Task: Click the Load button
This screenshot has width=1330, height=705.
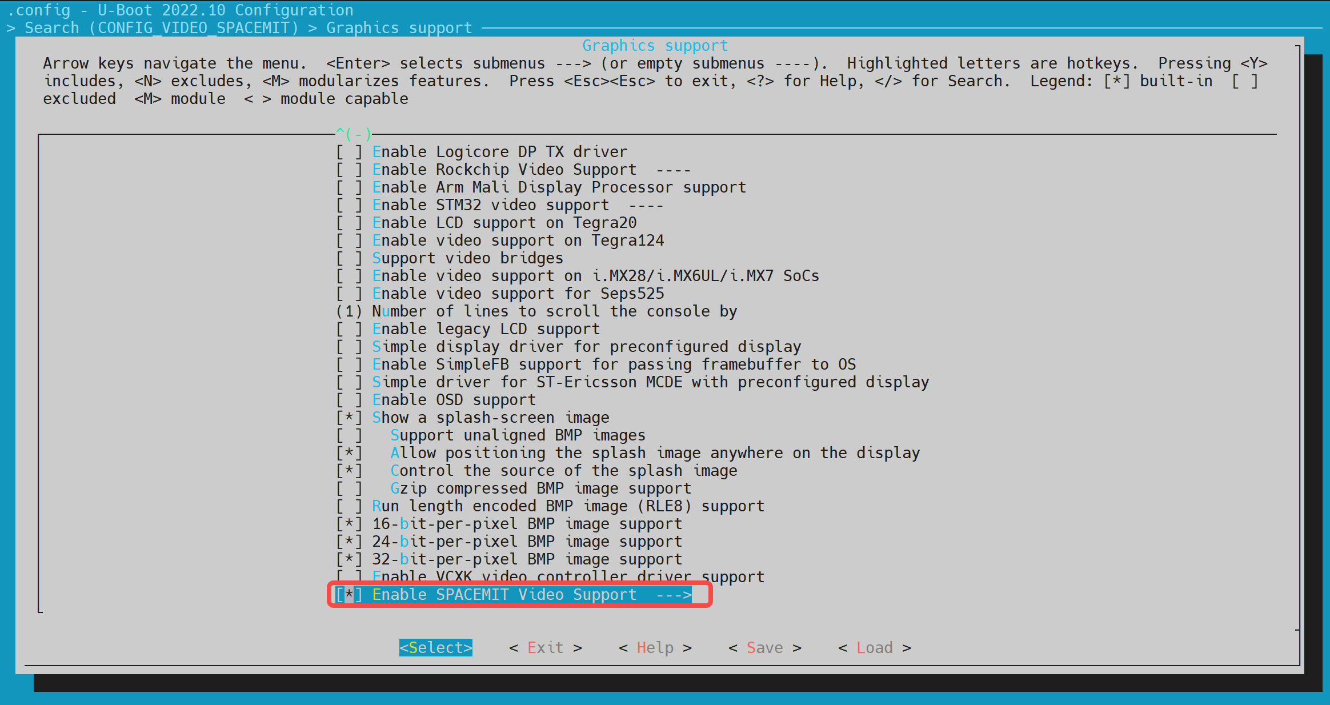Action: coord(874,648)
